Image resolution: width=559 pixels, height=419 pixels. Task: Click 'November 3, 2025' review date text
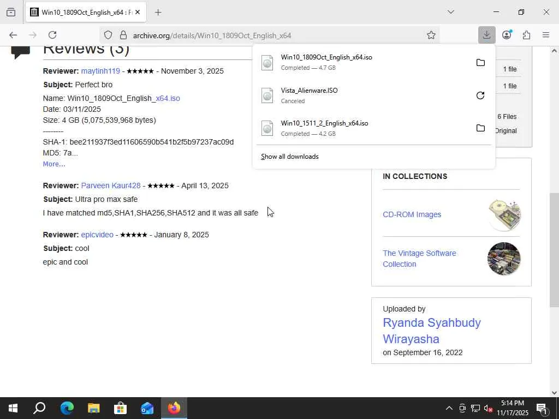click(192, 71)
